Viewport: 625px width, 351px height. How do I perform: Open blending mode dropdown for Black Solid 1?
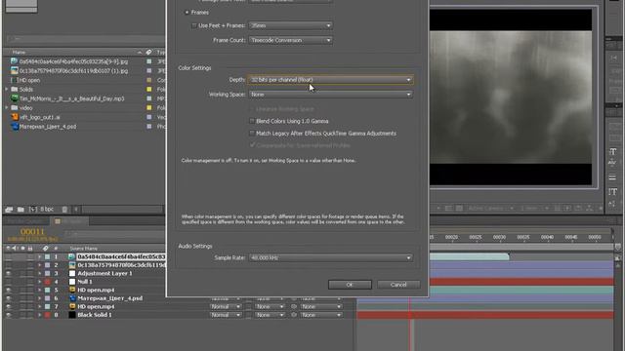pyautogui.click(x=226, y=315)
